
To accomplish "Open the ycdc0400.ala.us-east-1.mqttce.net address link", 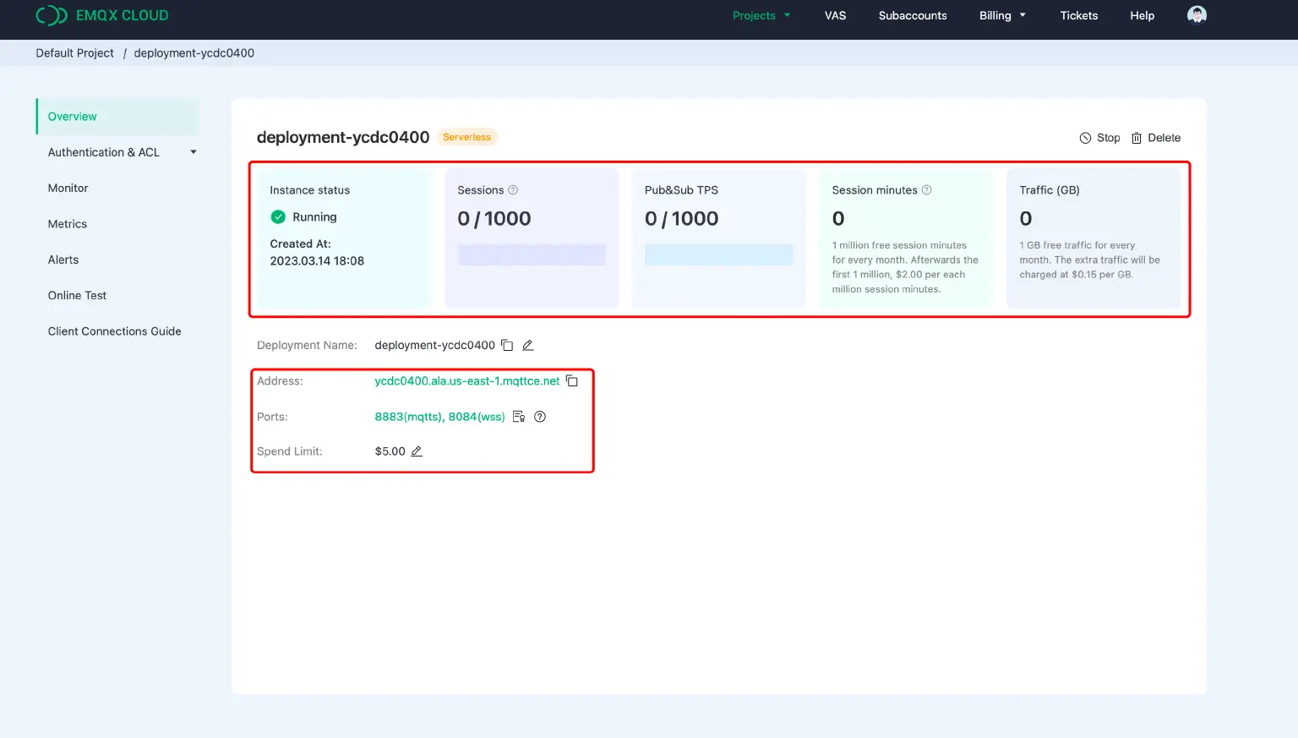I will (x=466, y=381).
